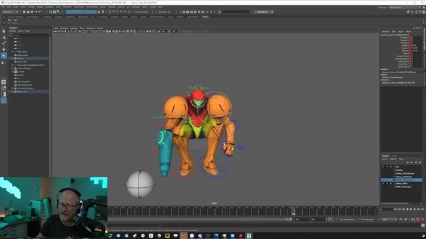The image size is (426, 239).
Task: Toggle Samus_Mesh layer playback P box
Action: click(387, 183)
